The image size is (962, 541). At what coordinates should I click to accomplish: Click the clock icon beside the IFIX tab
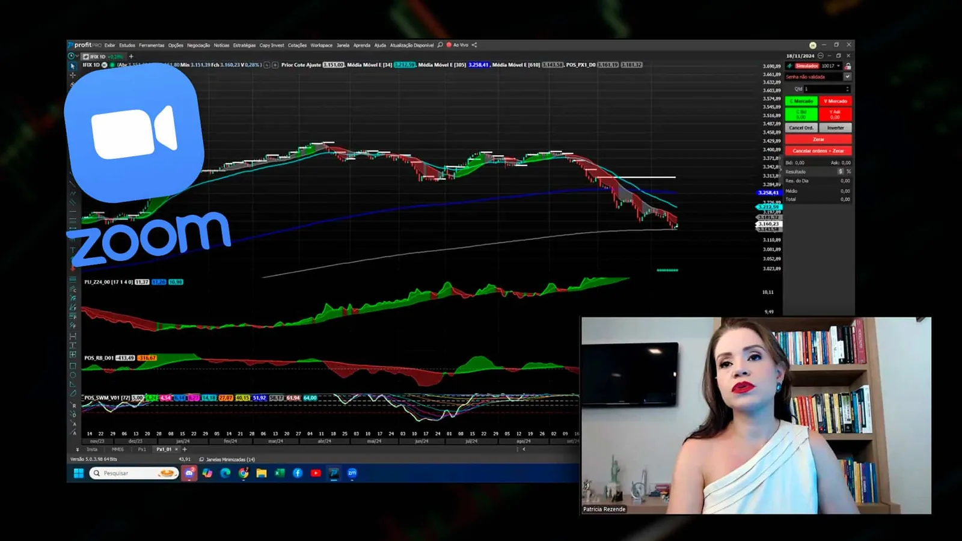coord(72,56)
